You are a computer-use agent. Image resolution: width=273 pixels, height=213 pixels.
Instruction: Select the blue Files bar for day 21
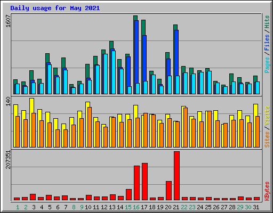[x=176, y=53]
